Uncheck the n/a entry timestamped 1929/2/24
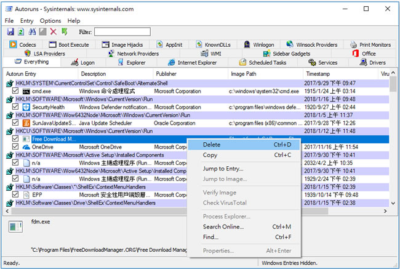The width and height of the screenshot is (400, 269). click(15, 179)
